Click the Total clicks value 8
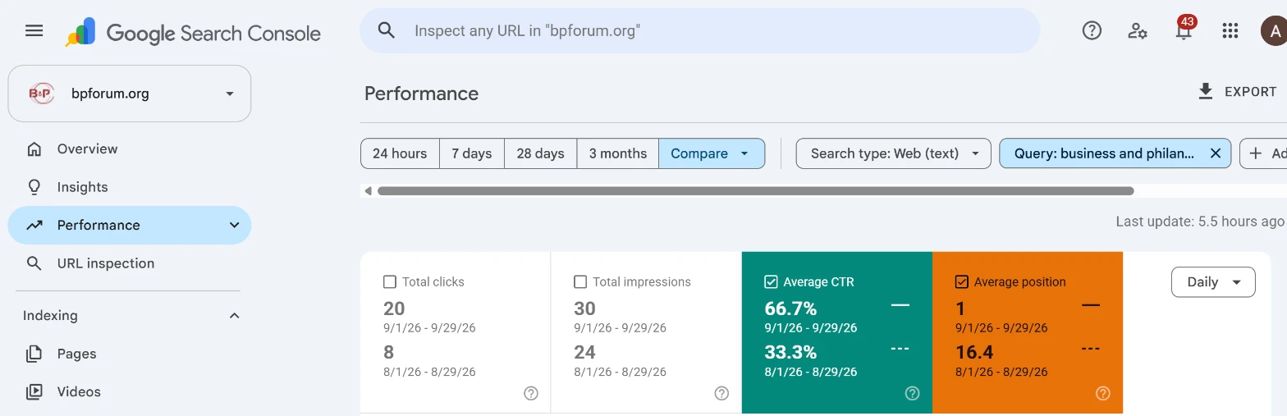The height and width of the screenshot is (416, 1287). click(x=388, y=352)
